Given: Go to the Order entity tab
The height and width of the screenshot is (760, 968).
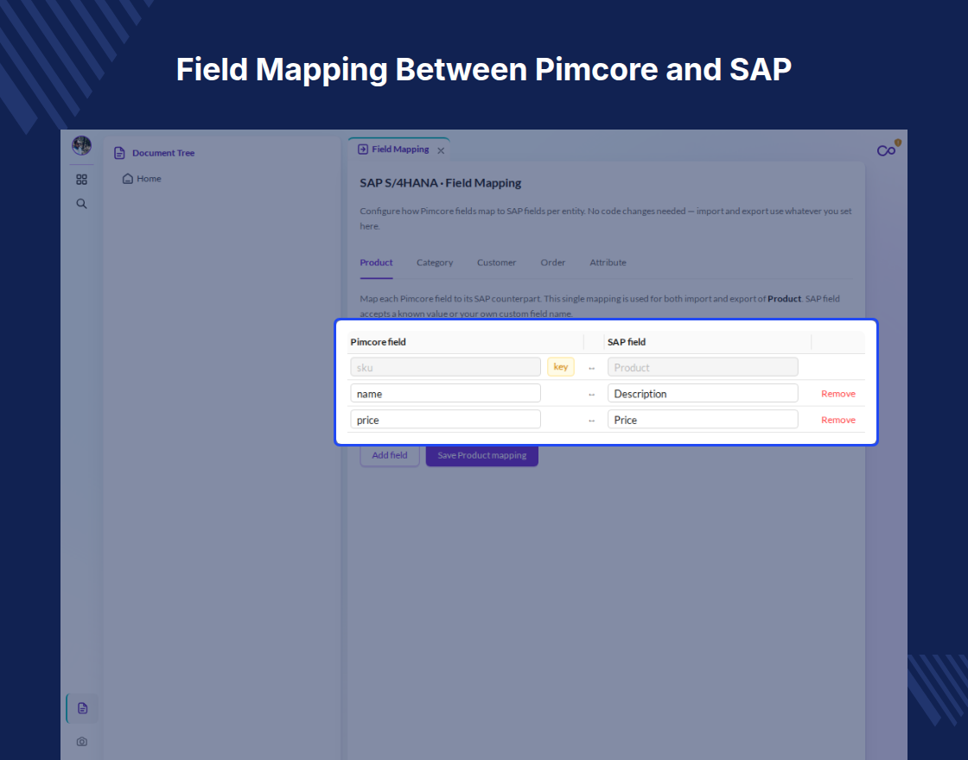Looking at the screenshot, I should click(552, 263).
